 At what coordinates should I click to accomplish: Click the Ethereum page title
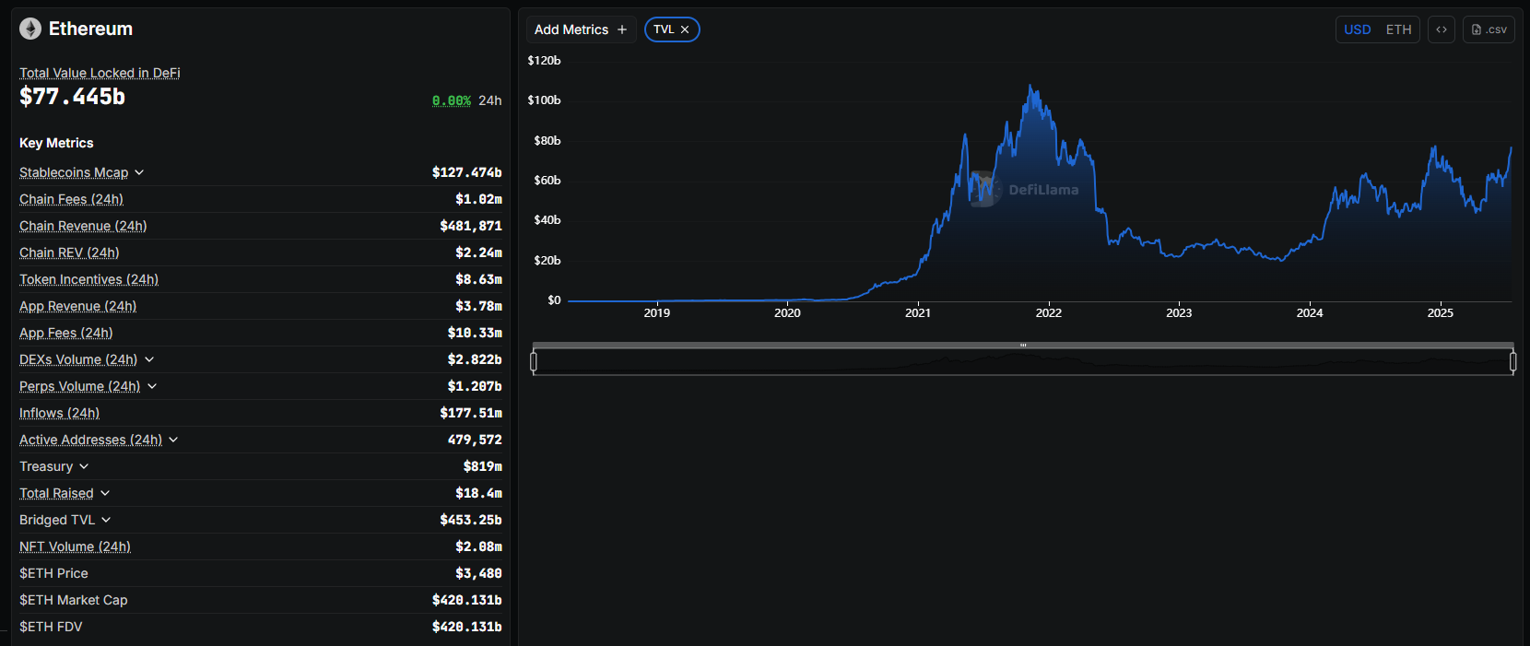click(90, 29)
